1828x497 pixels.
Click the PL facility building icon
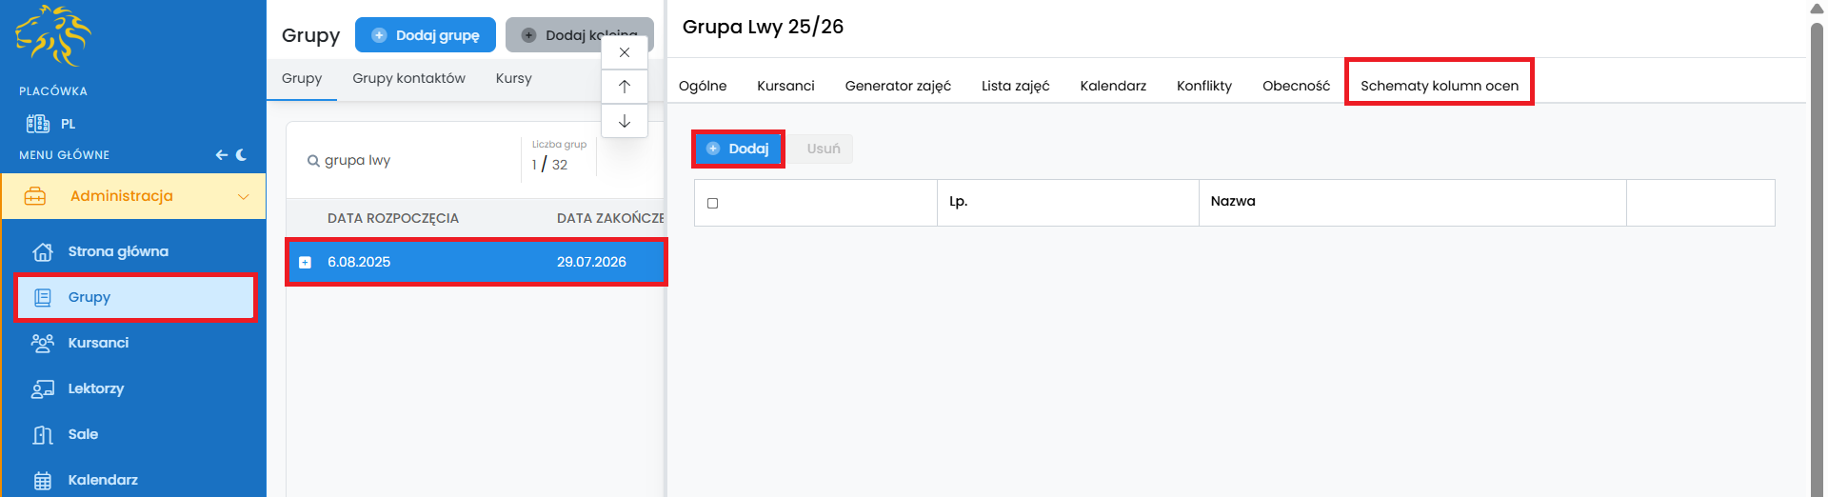[x=38, y=124]
